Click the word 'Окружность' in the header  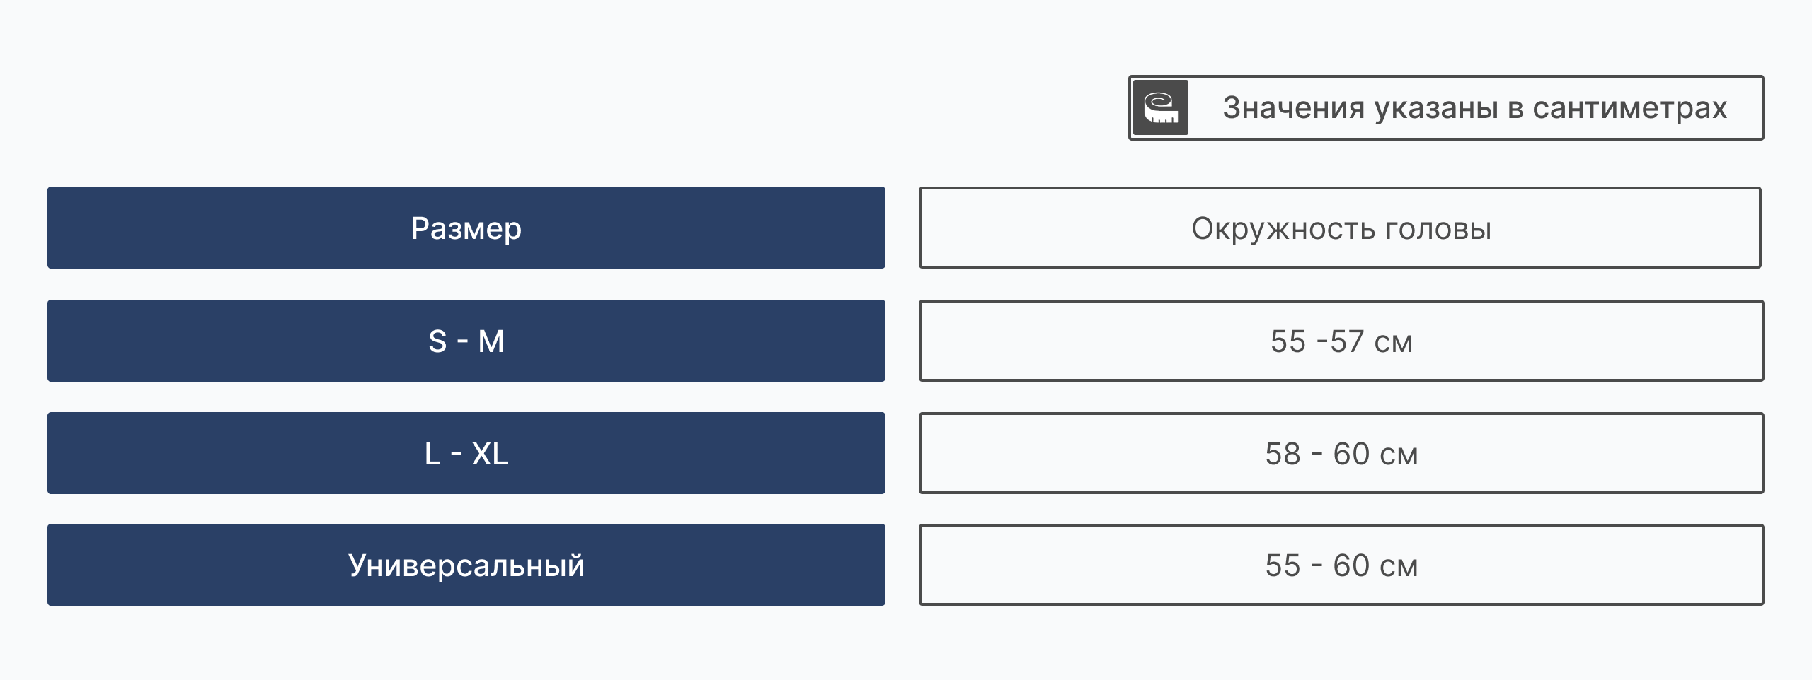(x=1283, y=229)
